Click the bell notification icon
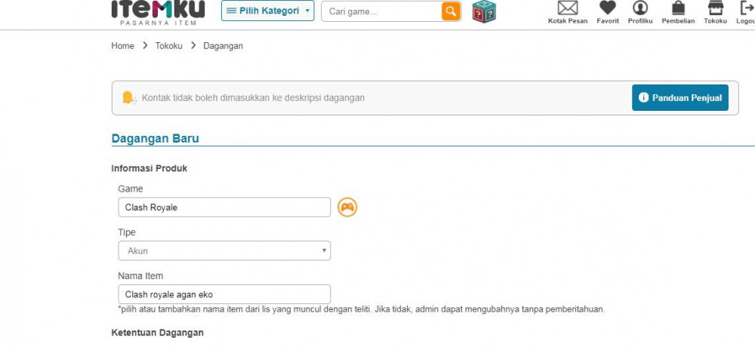Image resolution: width=755 pixels, height=347 pixels. click(128, 98)
